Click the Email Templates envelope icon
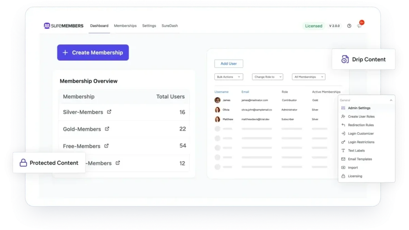Image resolution: width=409 pixels, height=230 pixels. point(343,159)
